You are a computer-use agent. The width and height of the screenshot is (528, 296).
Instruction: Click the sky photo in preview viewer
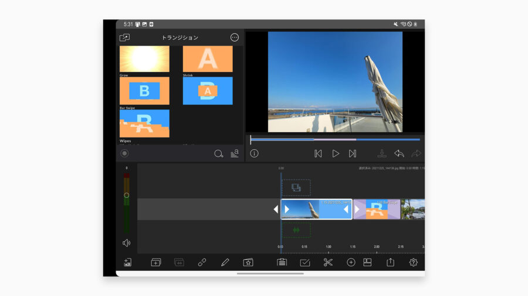click(x=335, y=82)
